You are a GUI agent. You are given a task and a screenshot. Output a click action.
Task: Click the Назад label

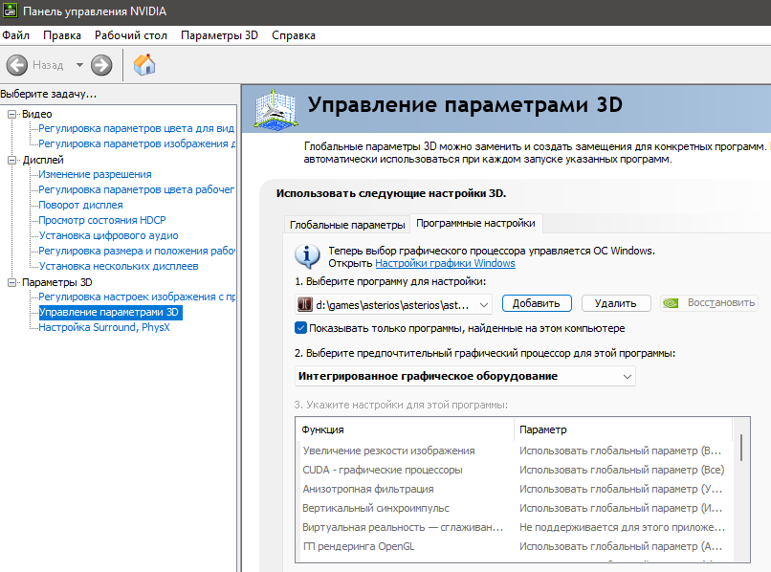[48, 65]
